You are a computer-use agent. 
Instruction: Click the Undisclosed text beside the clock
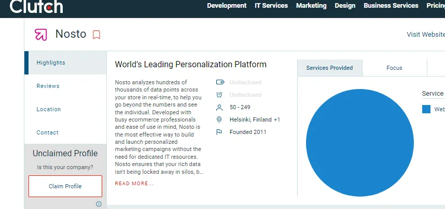(x=245, y=95)
